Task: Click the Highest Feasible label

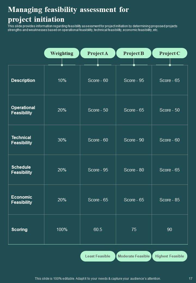Action: coord(170,256)
